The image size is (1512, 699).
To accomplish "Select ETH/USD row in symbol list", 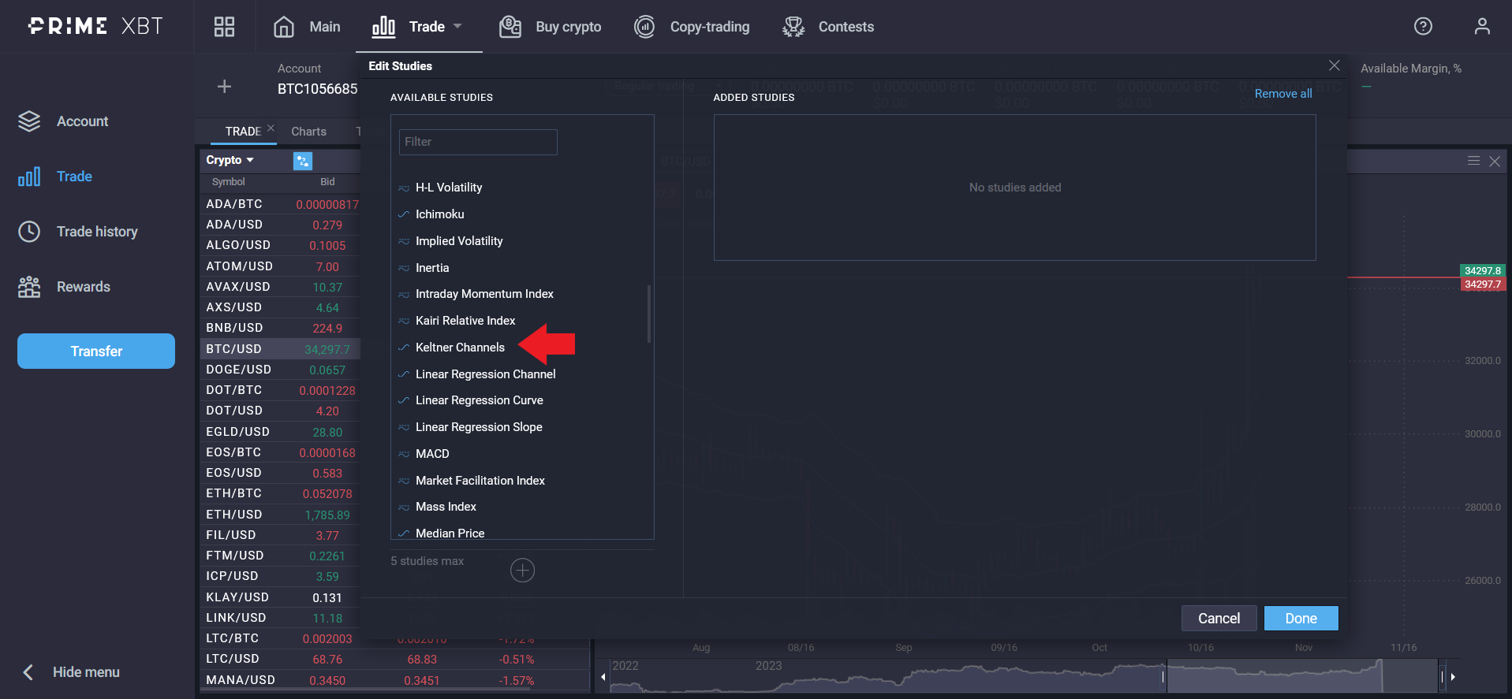I will [280, 515].
